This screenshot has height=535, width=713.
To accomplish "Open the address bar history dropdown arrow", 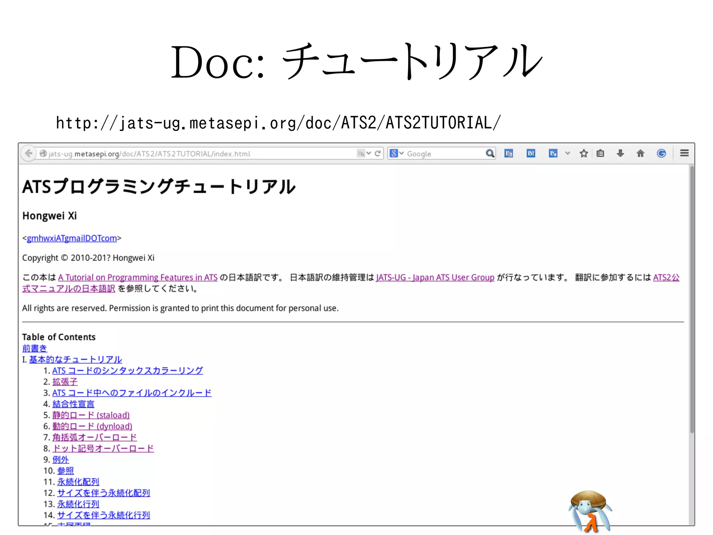I will (x=369, y=153).
